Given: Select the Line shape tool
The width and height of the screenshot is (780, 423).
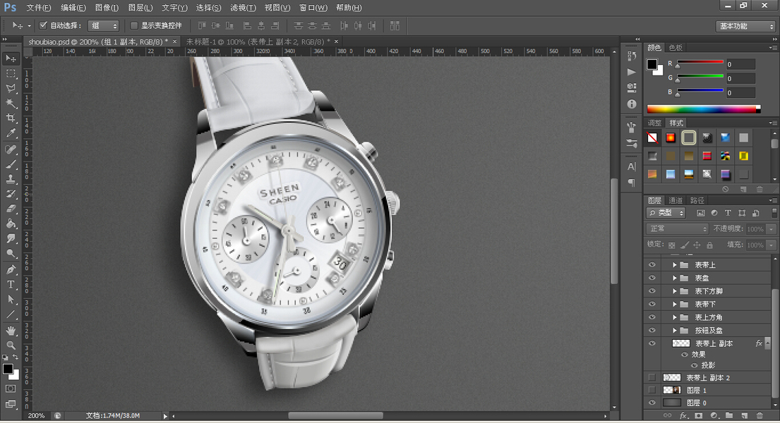Looking at the screenshot, I should pos(11,314).
